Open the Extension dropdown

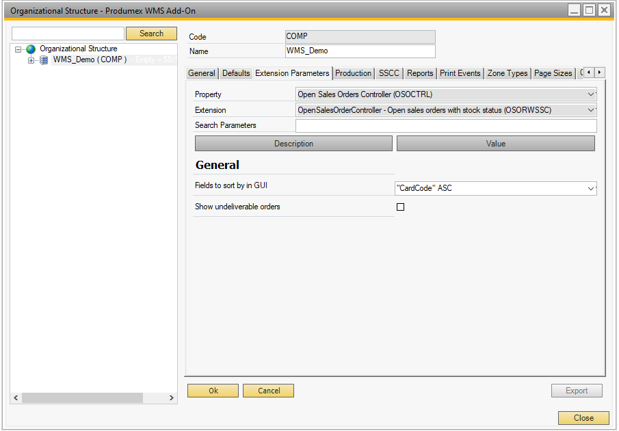tap(591, 110)
